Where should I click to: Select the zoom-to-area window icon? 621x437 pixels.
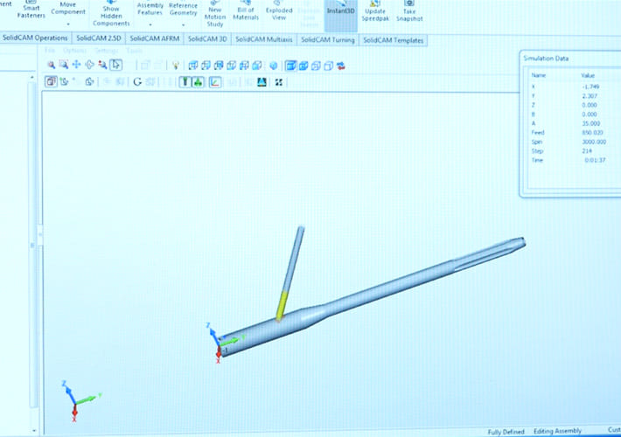click(x=64, y=65)
